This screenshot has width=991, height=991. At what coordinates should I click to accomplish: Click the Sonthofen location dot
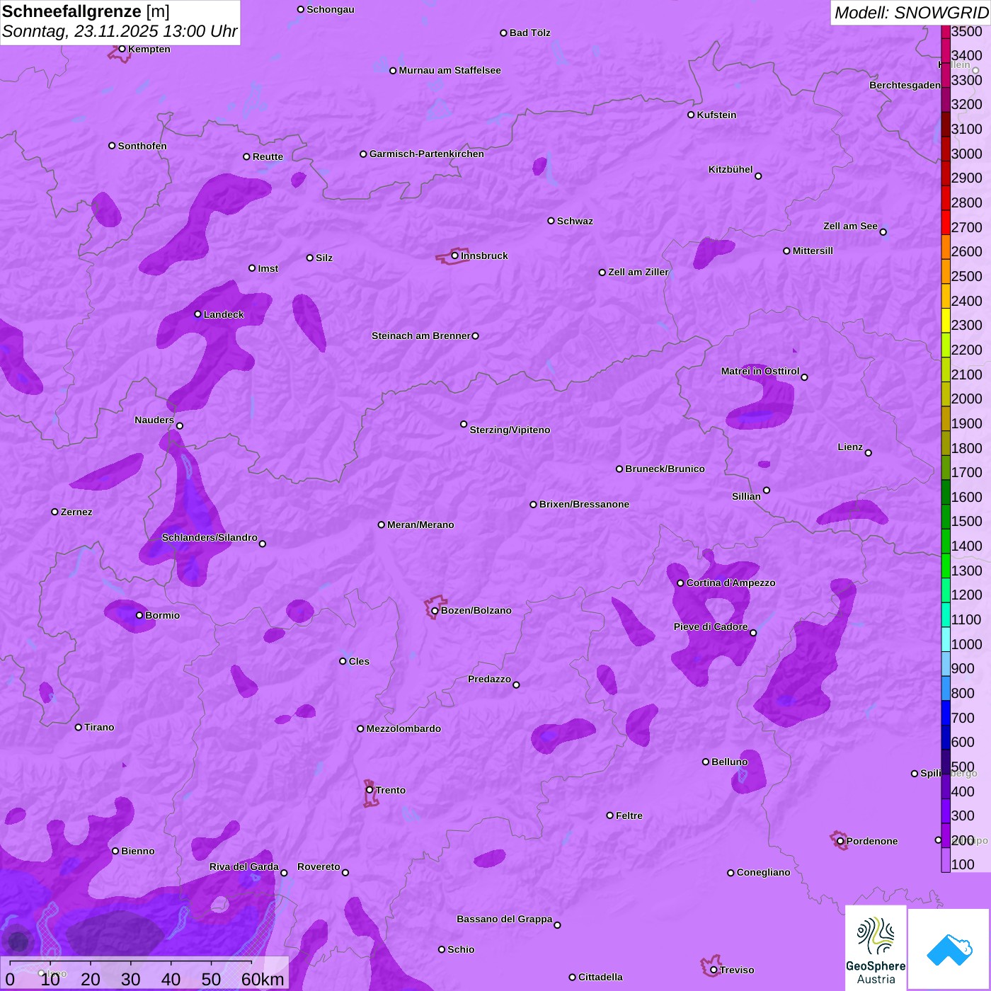(x=112, y=146)
